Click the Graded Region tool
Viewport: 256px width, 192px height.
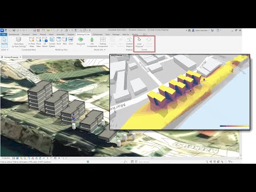(129, 42)
